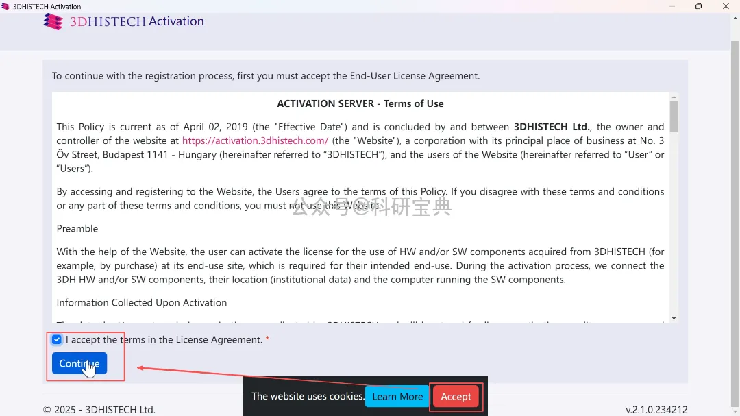Click 'The website uses cookies.' message
This screenshot has height=416, width=740.
click(x=308, y=396)
